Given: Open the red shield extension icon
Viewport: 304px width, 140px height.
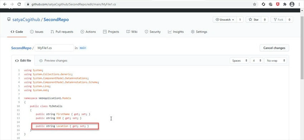Looking at the screenshot, I should tap(278, 4).
